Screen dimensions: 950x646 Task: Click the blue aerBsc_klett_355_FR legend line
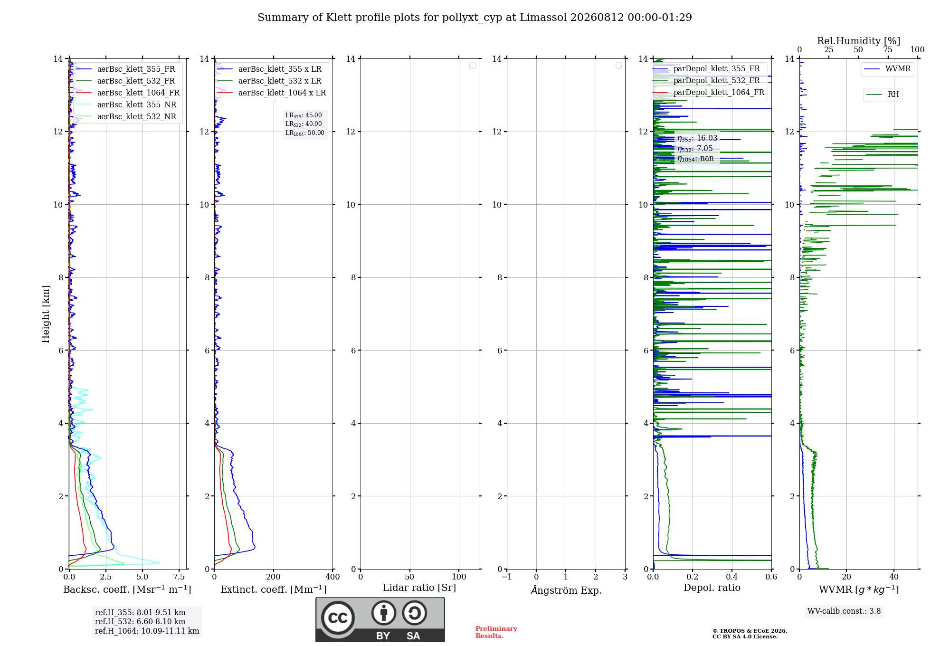click(84, 69)
